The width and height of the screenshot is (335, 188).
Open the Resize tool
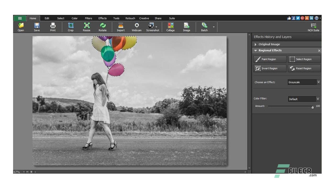click(86, 27)
